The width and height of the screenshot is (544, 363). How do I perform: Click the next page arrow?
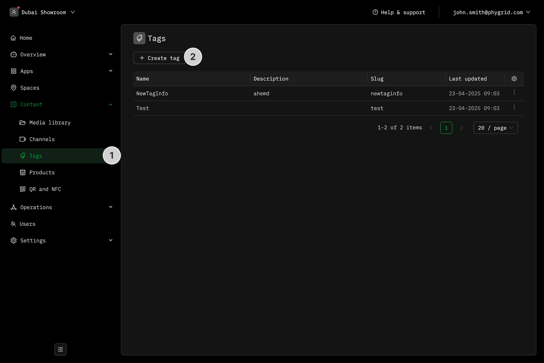click(x=461, y=128)
